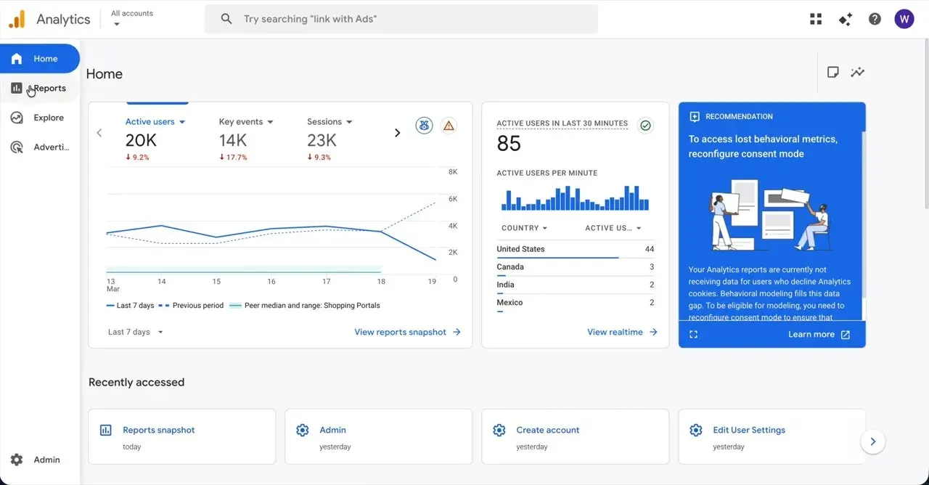This screenshot has width=929, height=485.
Task: Expand the Key events metric dropdown
Action: pos(246,122)
